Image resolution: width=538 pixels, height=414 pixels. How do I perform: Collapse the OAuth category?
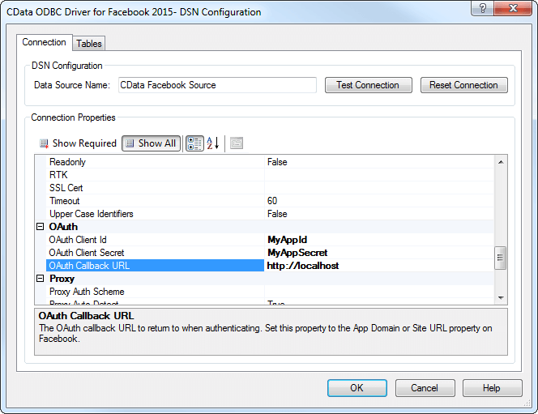pos(41,227)
